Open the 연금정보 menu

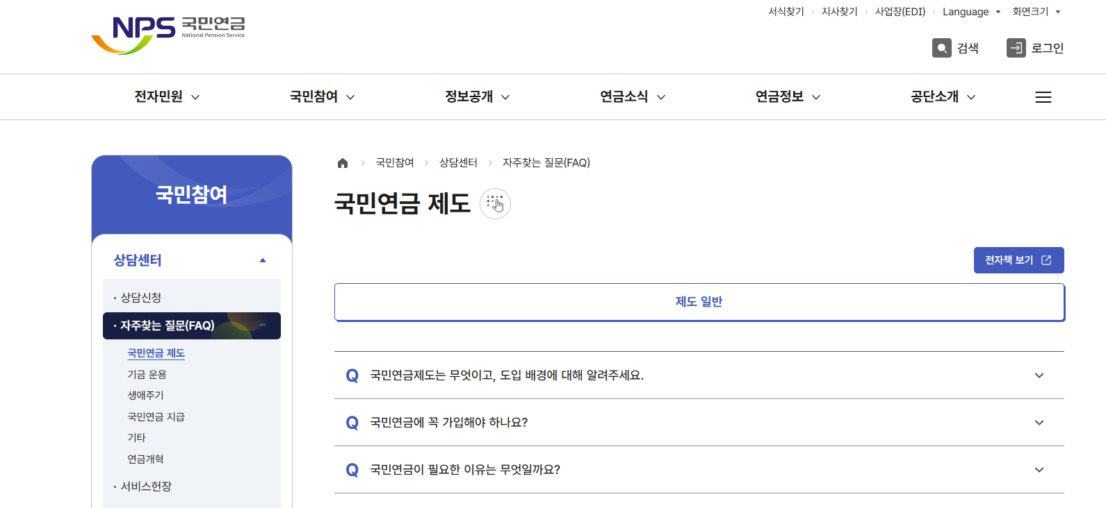[788, 96]
